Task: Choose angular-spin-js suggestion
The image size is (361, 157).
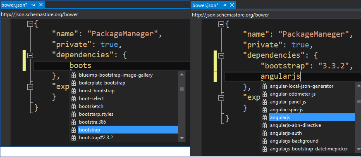Action: 287,110
